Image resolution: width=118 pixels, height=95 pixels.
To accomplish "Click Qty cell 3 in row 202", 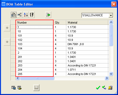I will point(60,61).
